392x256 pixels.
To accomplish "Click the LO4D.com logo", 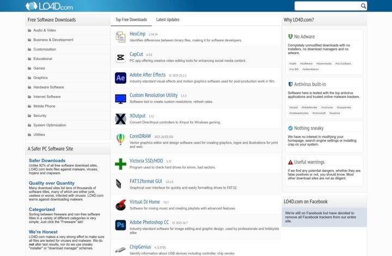I will pyautogui.click(x=49, y=6).
